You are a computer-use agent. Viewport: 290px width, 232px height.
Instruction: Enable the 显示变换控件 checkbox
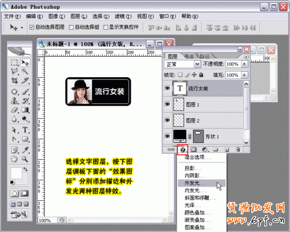[106, 27]
